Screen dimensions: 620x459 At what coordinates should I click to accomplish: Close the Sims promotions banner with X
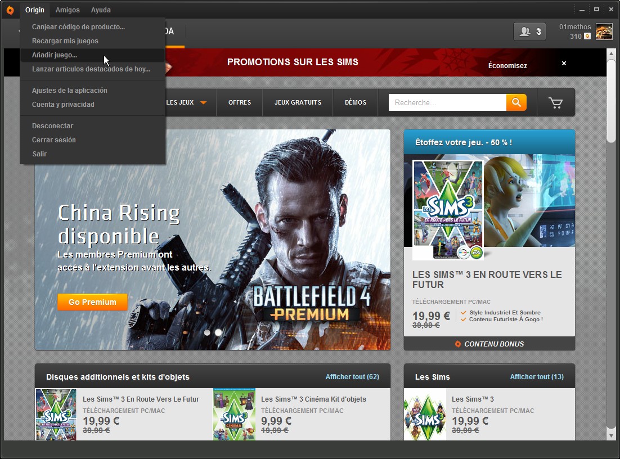click(x=564, y=63)
